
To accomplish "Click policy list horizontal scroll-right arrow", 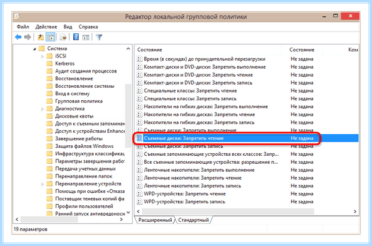I will tap(355, 211).
